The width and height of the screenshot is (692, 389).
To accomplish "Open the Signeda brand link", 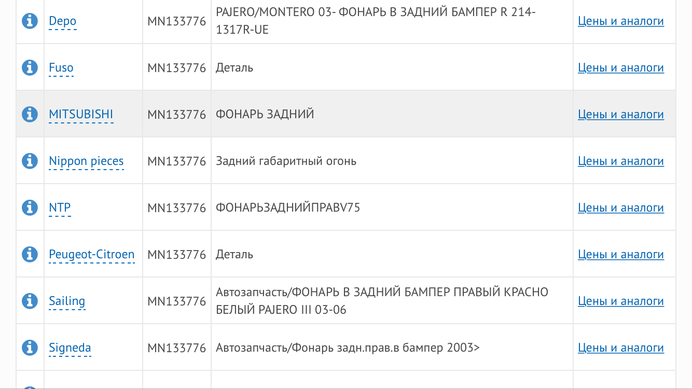I will click(x=70, y=348).
